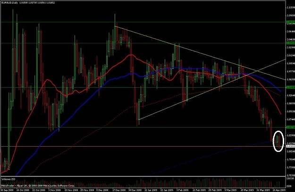295x192 pixels.
Task: Click the 9 Mar 2009 date label
Action: pyautogui.click(x=230, y=190)
